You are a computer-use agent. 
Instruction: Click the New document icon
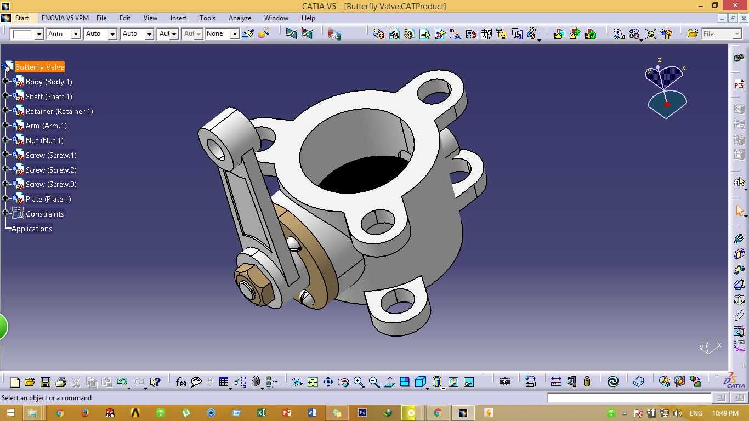tap(15, 382)
